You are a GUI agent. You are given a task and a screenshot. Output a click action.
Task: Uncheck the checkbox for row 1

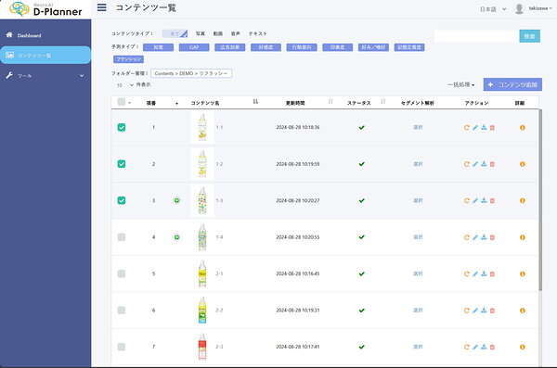122,127
